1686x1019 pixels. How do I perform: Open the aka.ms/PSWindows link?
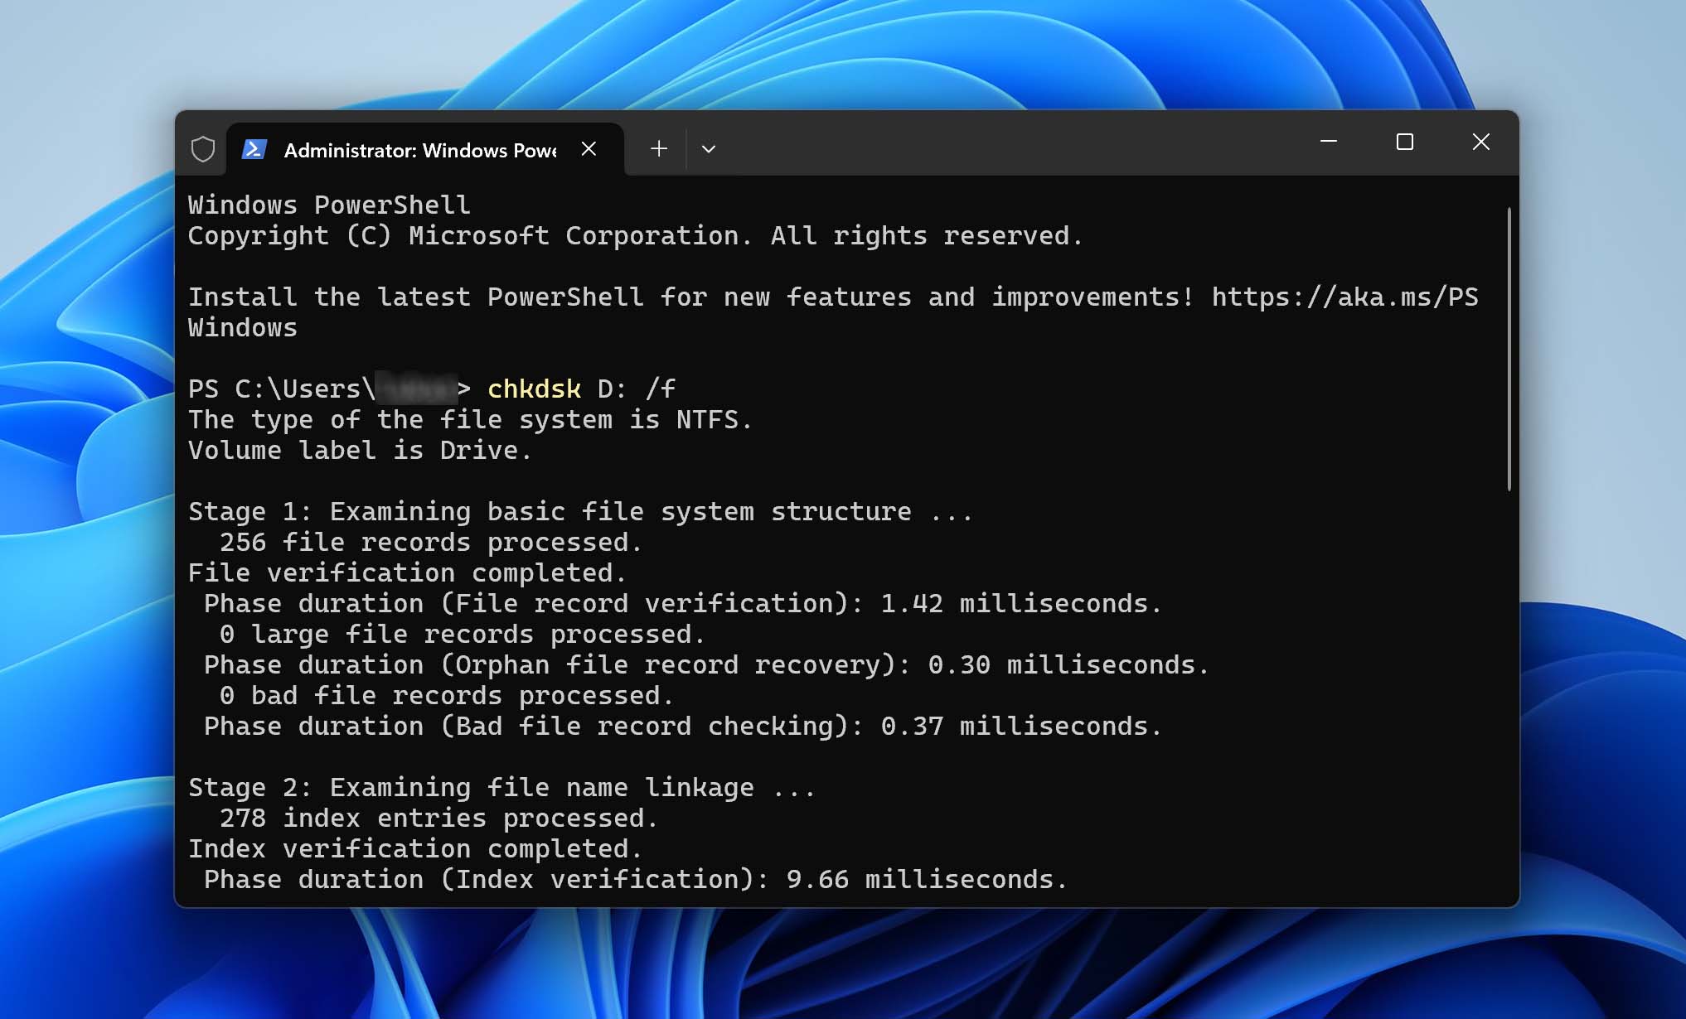click(x=1343, y=297)
